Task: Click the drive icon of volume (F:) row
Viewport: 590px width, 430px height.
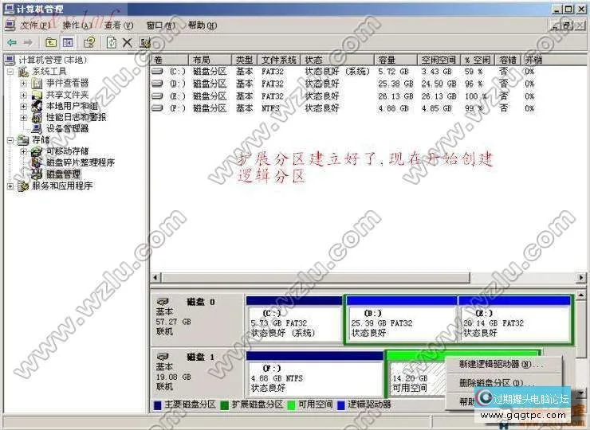Action: click(x=157, y=107)
